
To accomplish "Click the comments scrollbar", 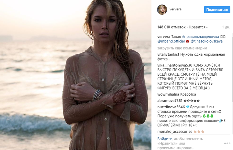I will click(232, 68).
